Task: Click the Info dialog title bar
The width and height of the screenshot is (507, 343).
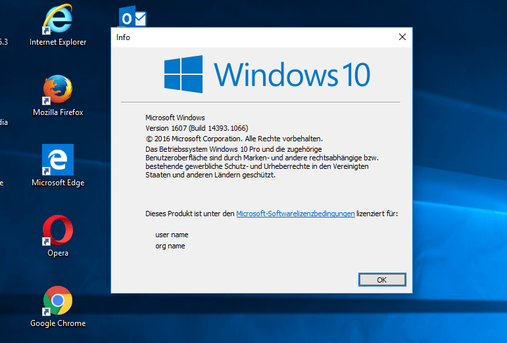Action: point(250,37)
